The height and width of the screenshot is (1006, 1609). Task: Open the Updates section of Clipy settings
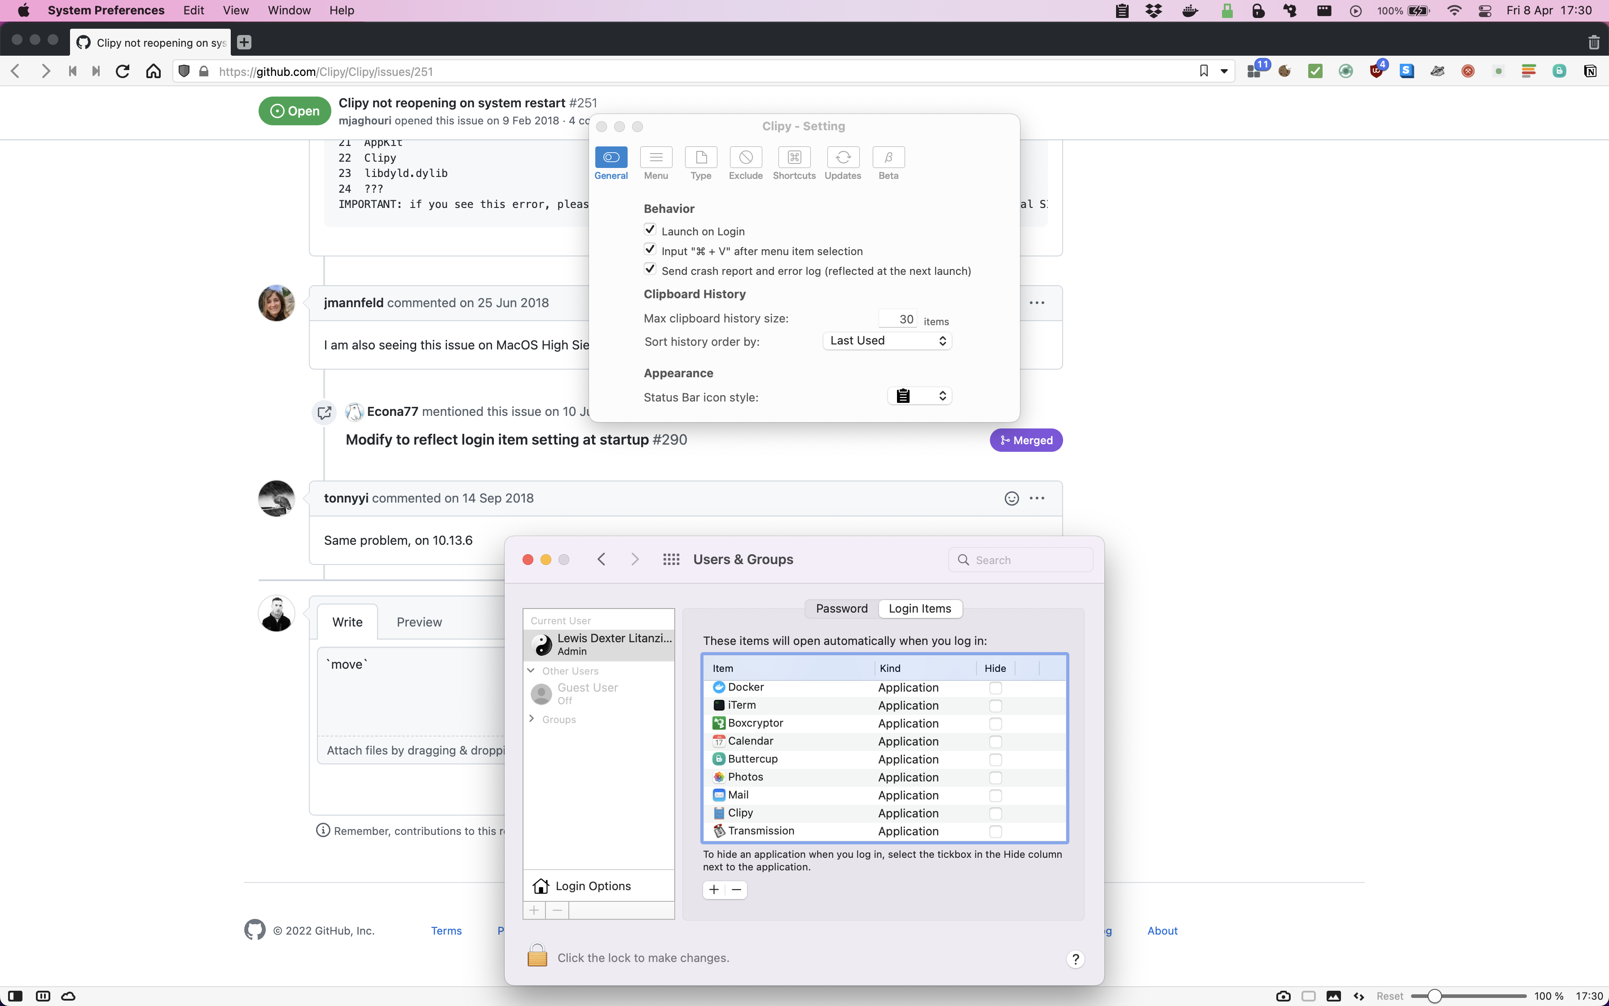click(x=843, y=162)
